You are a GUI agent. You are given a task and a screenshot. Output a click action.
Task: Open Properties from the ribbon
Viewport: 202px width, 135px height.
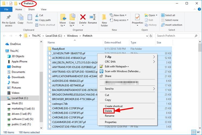click(137, 17)
